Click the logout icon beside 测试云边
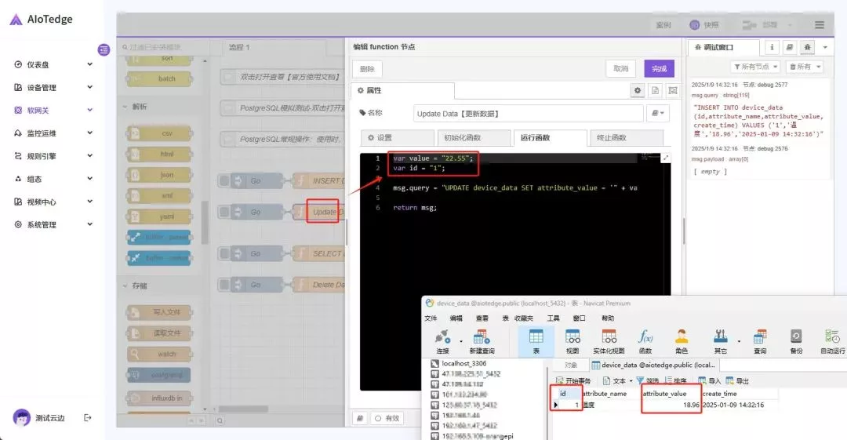The height and width of the screenshot is (440, 847). (88, 417)
